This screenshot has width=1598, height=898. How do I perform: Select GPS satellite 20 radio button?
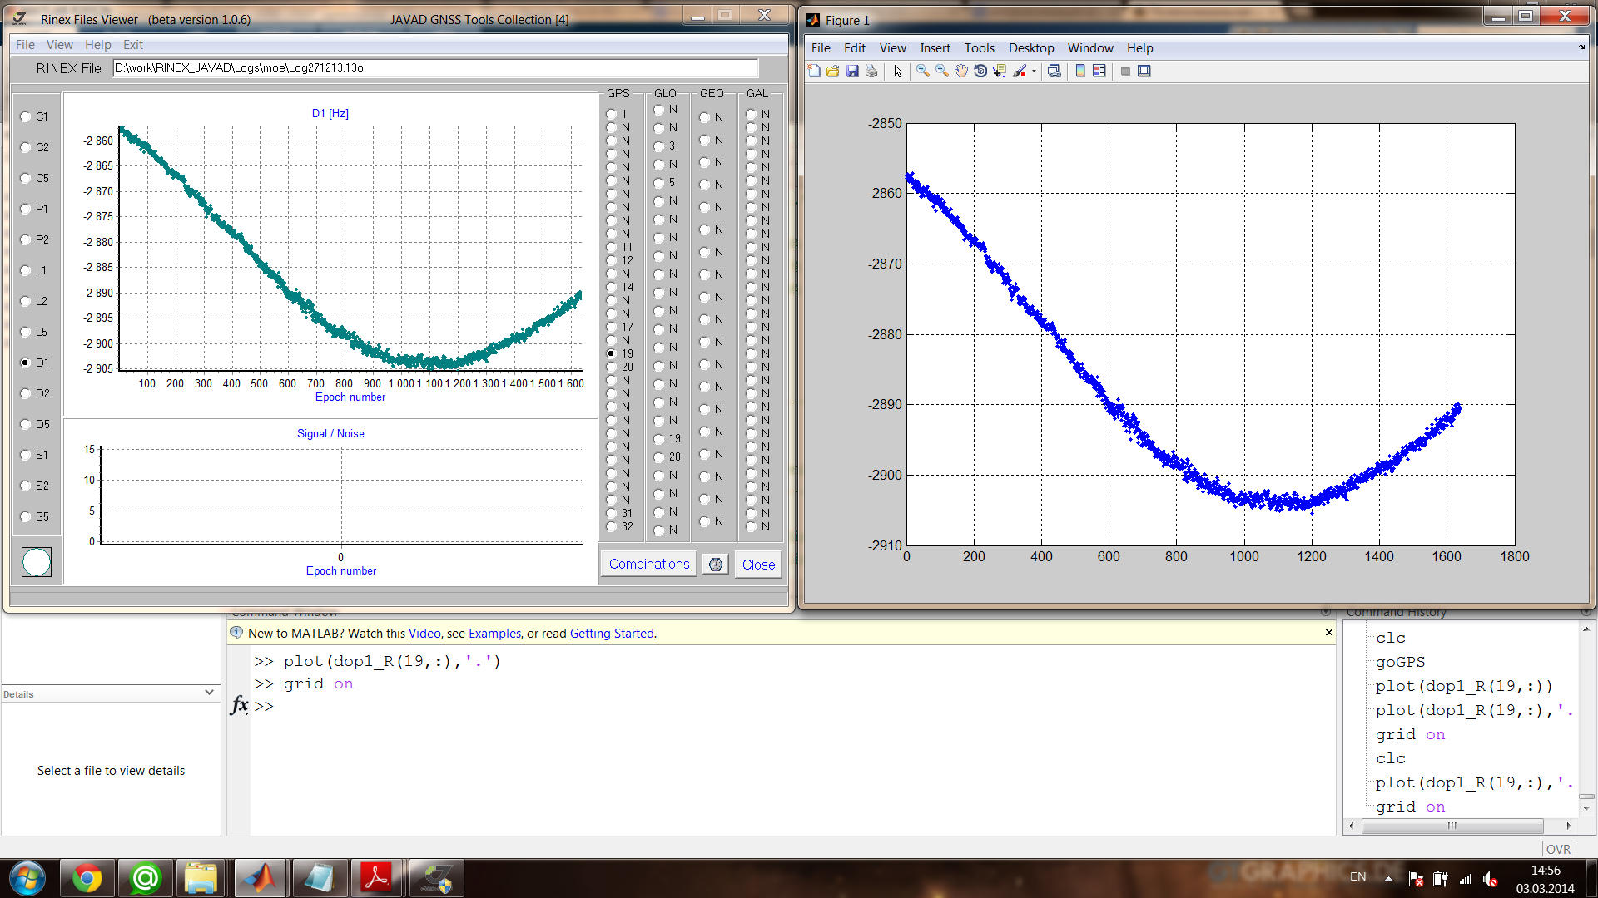click(x=612, y=367)
